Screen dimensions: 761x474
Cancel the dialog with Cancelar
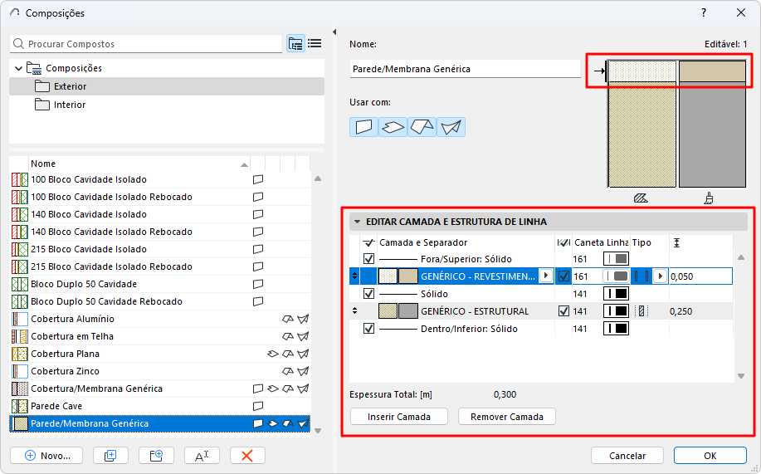[627, 456]
